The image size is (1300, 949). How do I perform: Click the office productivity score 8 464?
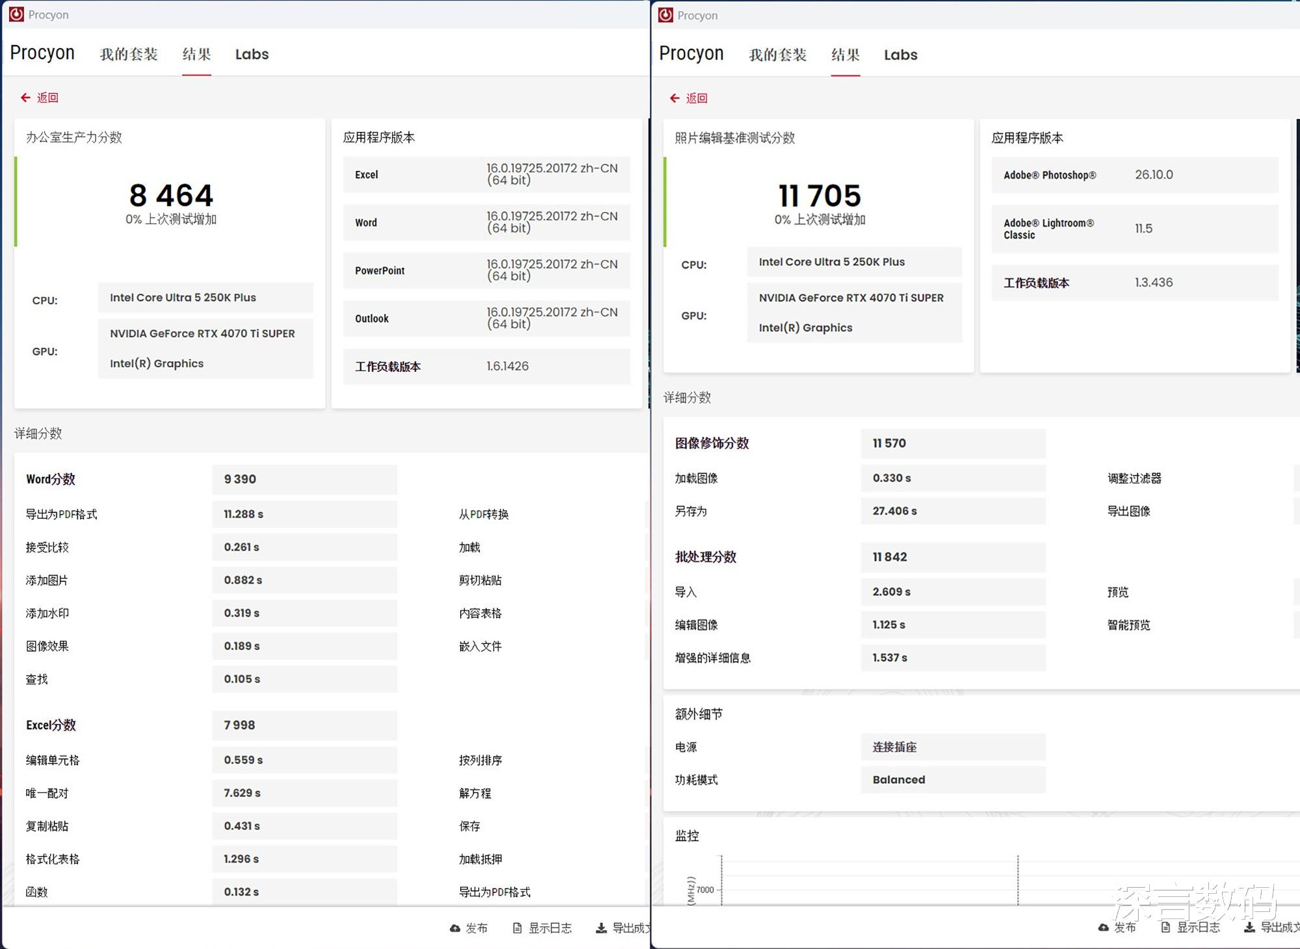tap(171, 196)
